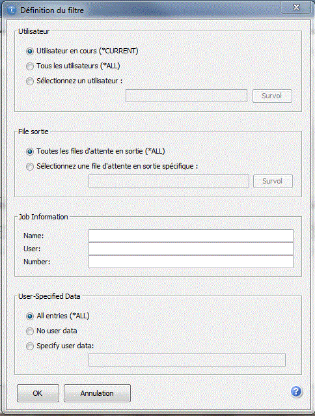Click the Specify user data text field
The image size is (315, 416).
(187, 360)
